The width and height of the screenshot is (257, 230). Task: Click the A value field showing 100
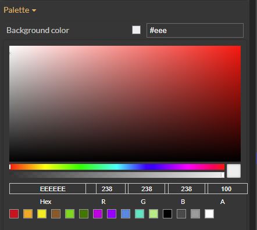pos(227,189)
